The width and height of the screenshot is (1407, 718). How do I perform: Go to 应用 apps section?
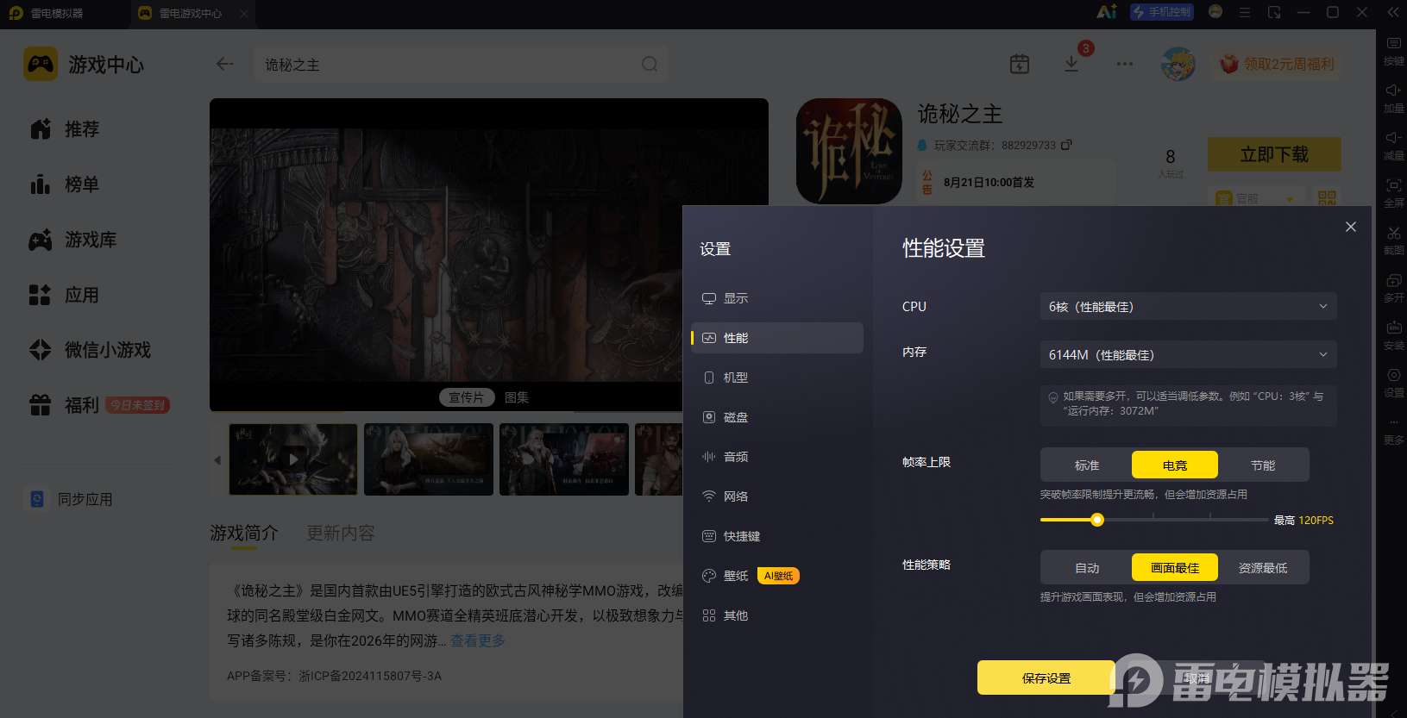[65, 295]
